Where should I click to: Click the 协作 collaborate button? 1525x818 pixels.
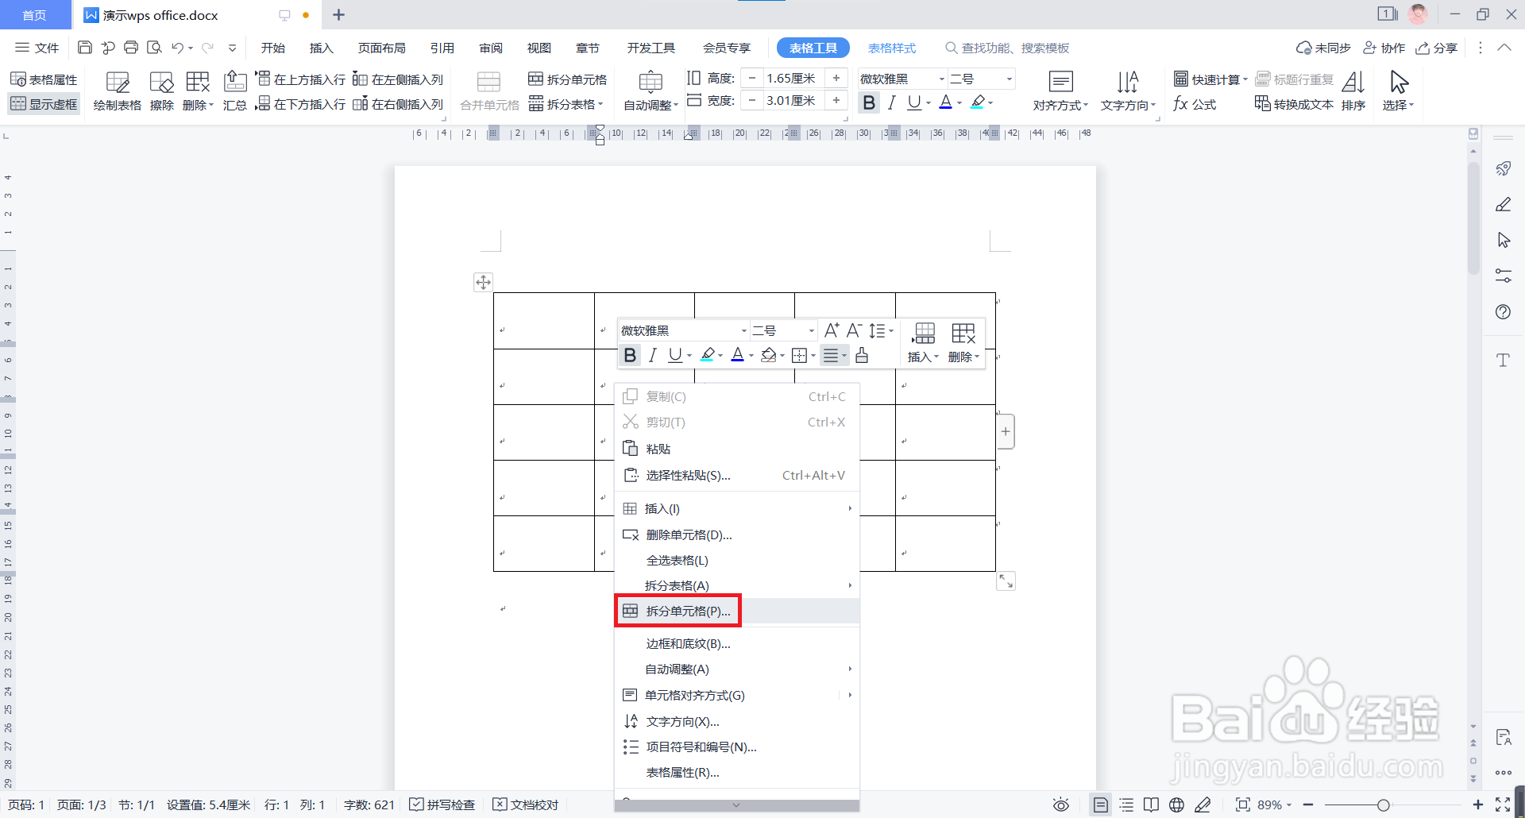point(1384,48)
